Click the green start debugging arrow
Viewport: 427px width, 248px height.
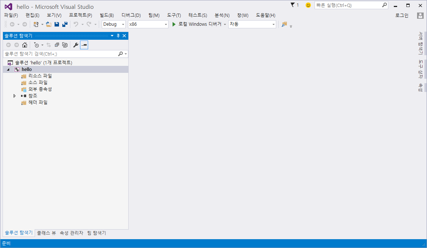coord(174,24)
